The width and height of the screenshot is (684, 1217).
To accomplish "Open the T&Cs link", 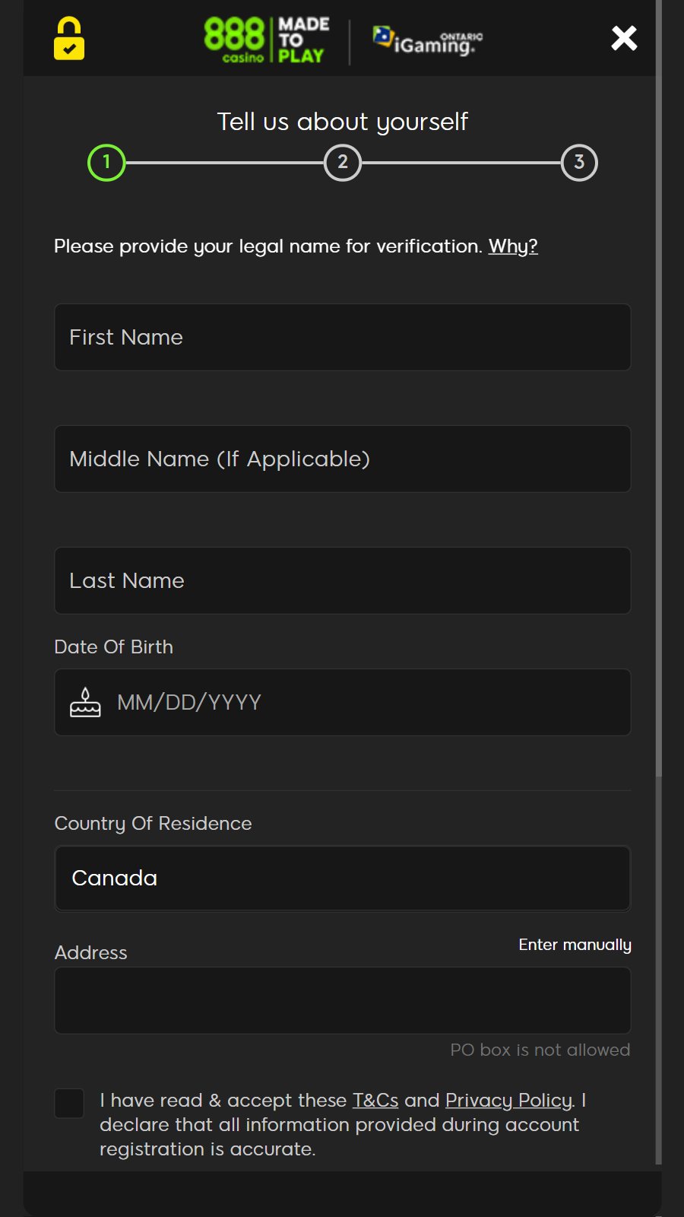I will point(375,1101).
